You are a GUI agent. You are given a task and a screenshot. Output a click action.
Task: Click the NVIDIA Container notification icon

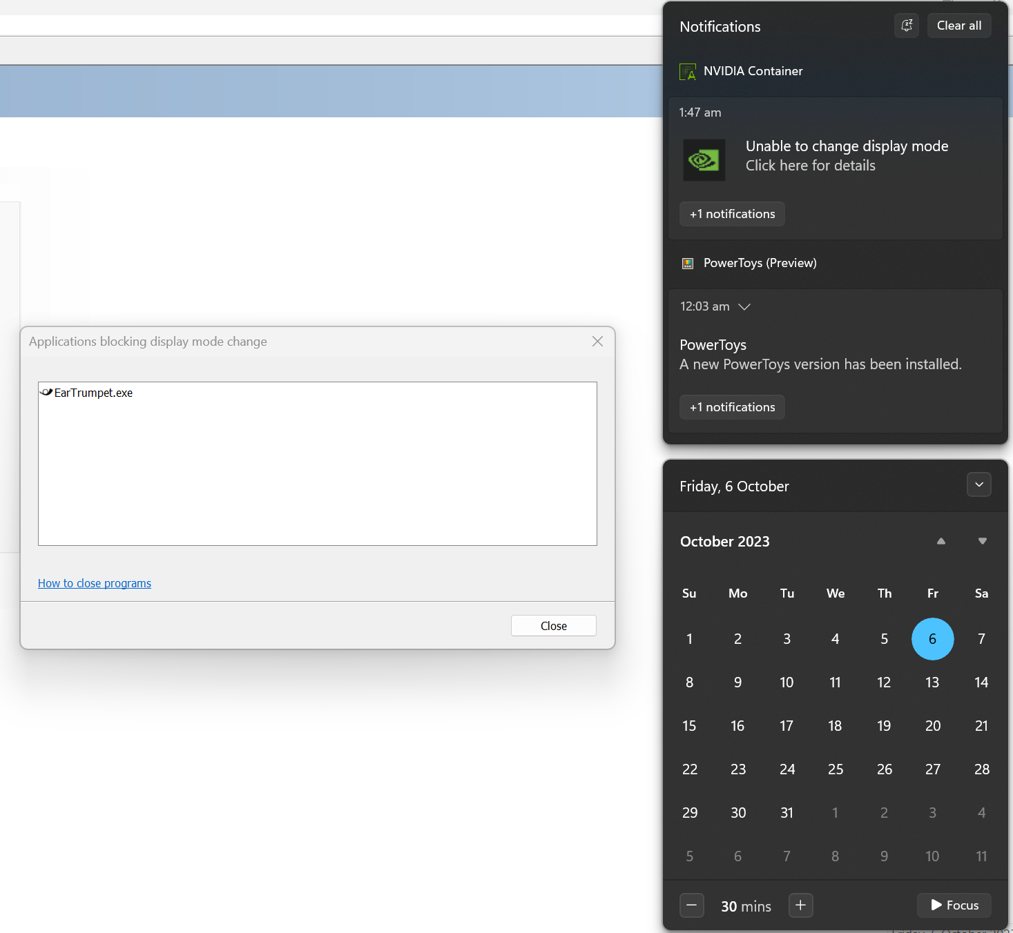[688, 71]
